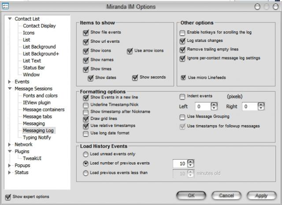282x205 pixels.
Task: Open Message containers settings
Action: [x=44, y=110]
